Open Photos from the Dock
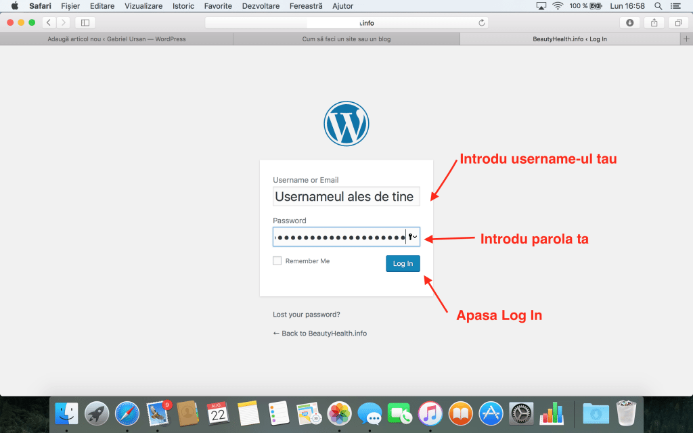The width and height of the screenshot is (693, 433). tap(339, 414)
